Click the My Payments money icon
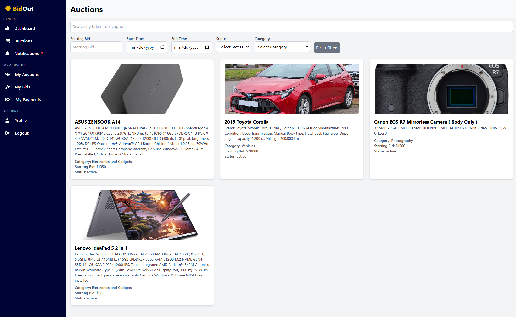The image size is (516, 317). tap(8, 99)
